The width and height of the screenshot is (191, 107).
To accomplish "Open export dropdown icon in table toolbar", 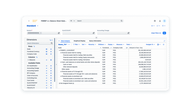I will [159, 45].
